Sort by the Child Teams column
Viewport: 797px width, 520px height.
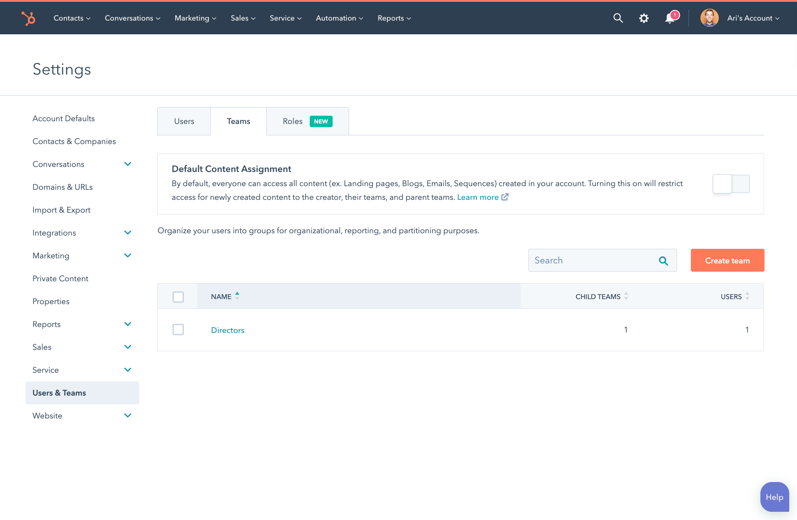626,296
